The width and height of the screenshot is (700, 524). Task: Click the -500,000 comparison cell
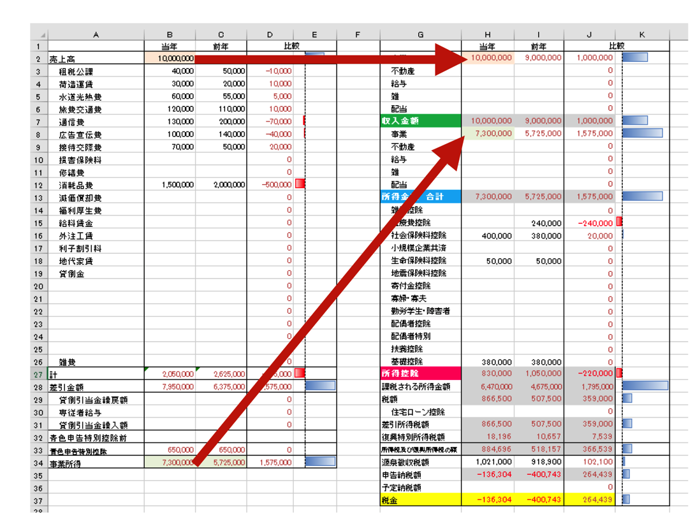pos(270,184)
